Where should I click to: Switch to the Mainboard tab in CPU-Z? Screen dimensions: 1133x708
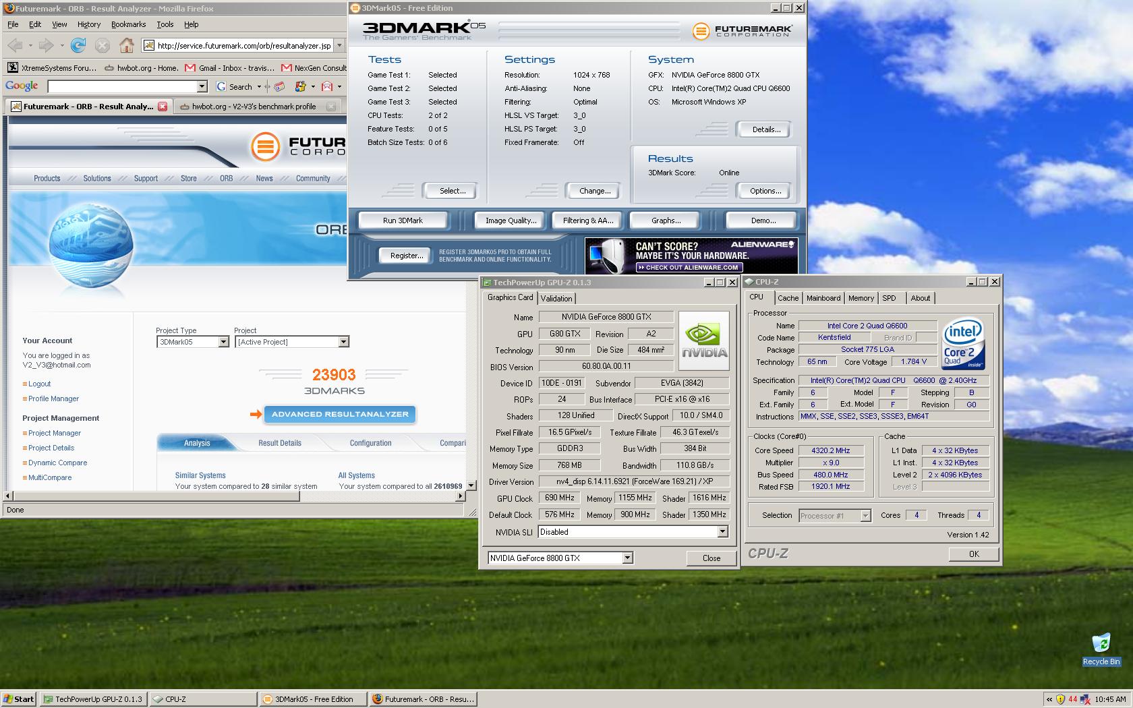coord(823,298)
